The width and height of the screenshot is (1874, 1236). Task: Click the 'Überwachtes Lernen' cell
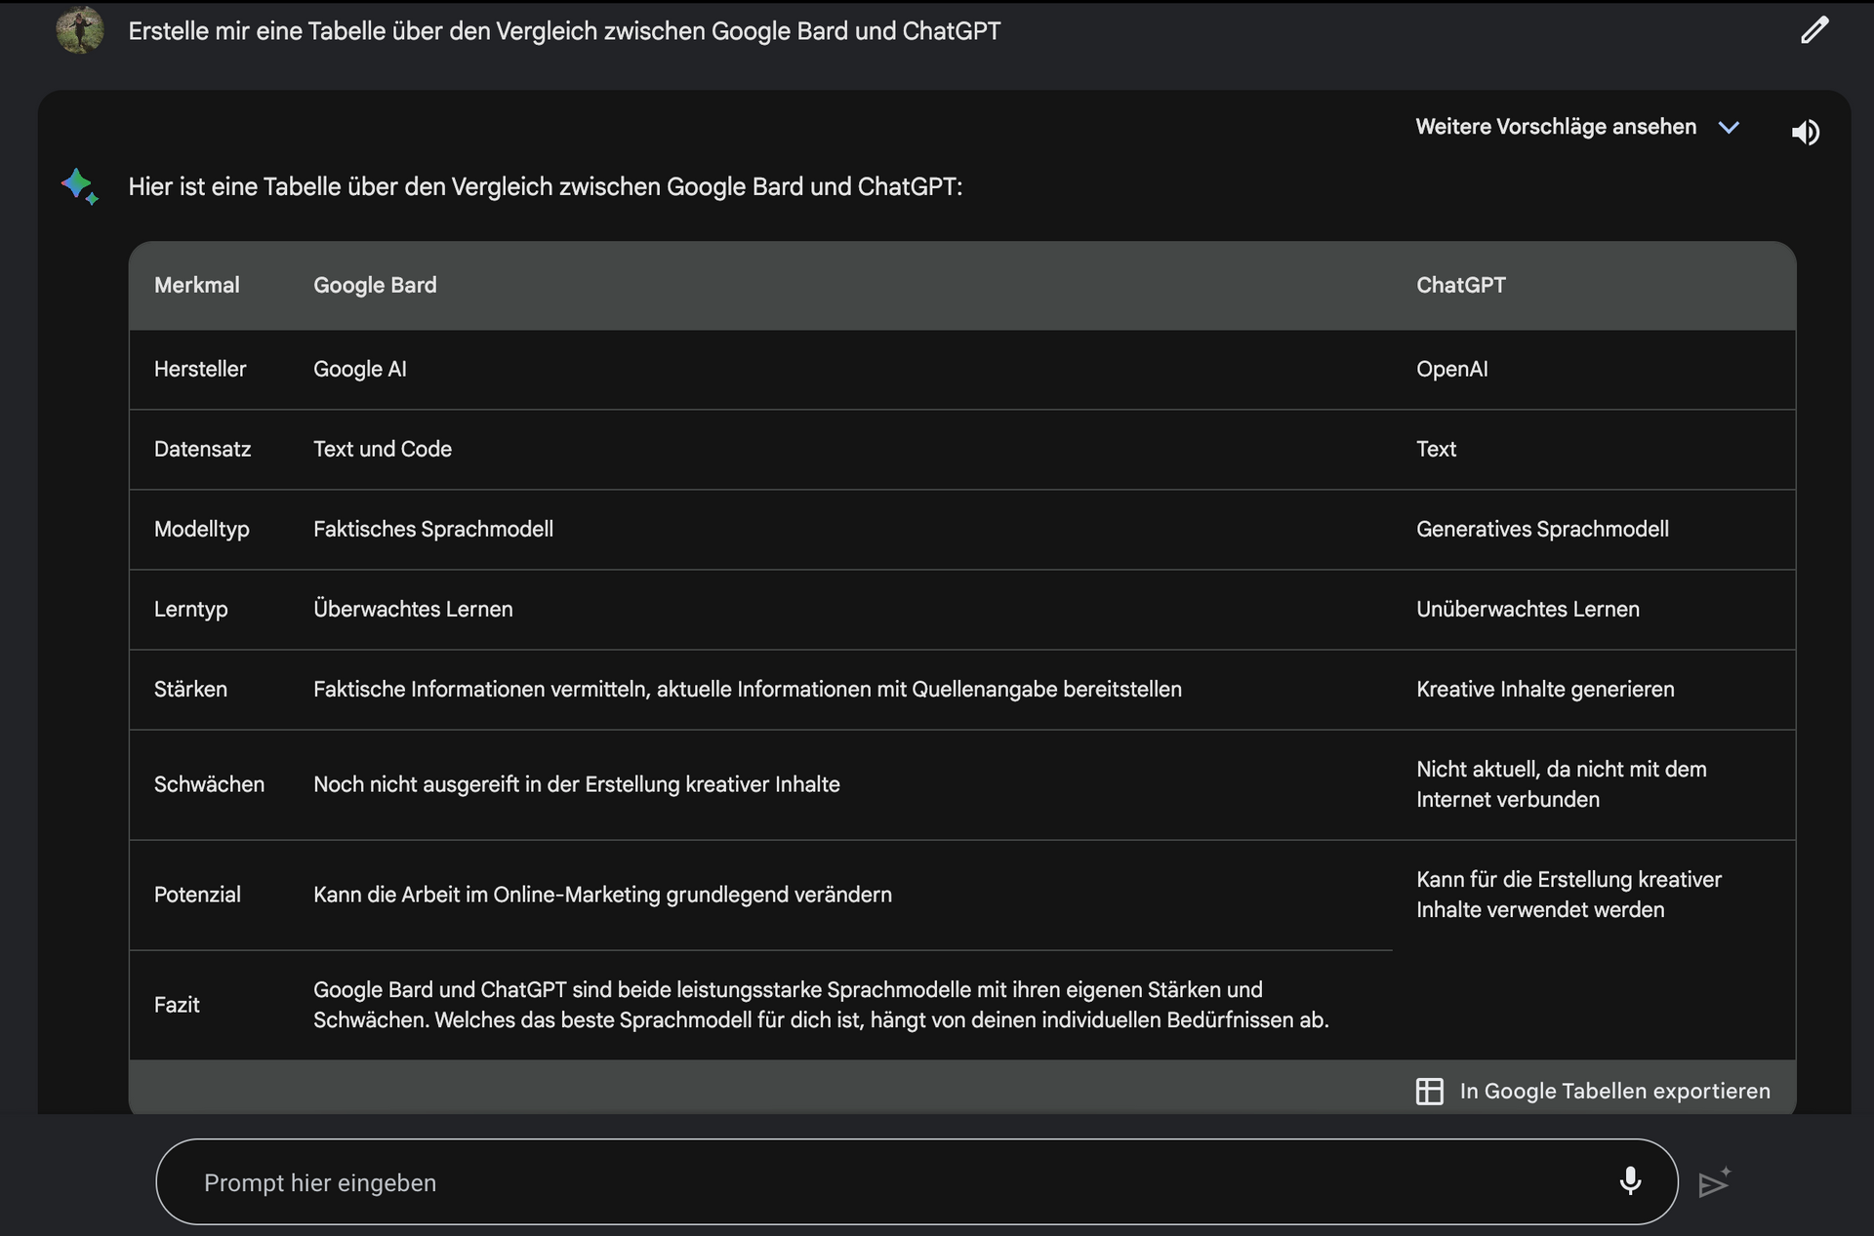[413, 609]
